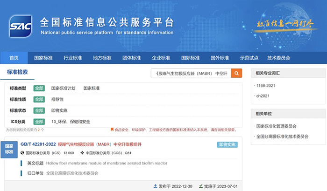The width and height of the screenshot is (327, 191).
Task: Open the 示范试点 navigation menu
Action: point(249,58)
